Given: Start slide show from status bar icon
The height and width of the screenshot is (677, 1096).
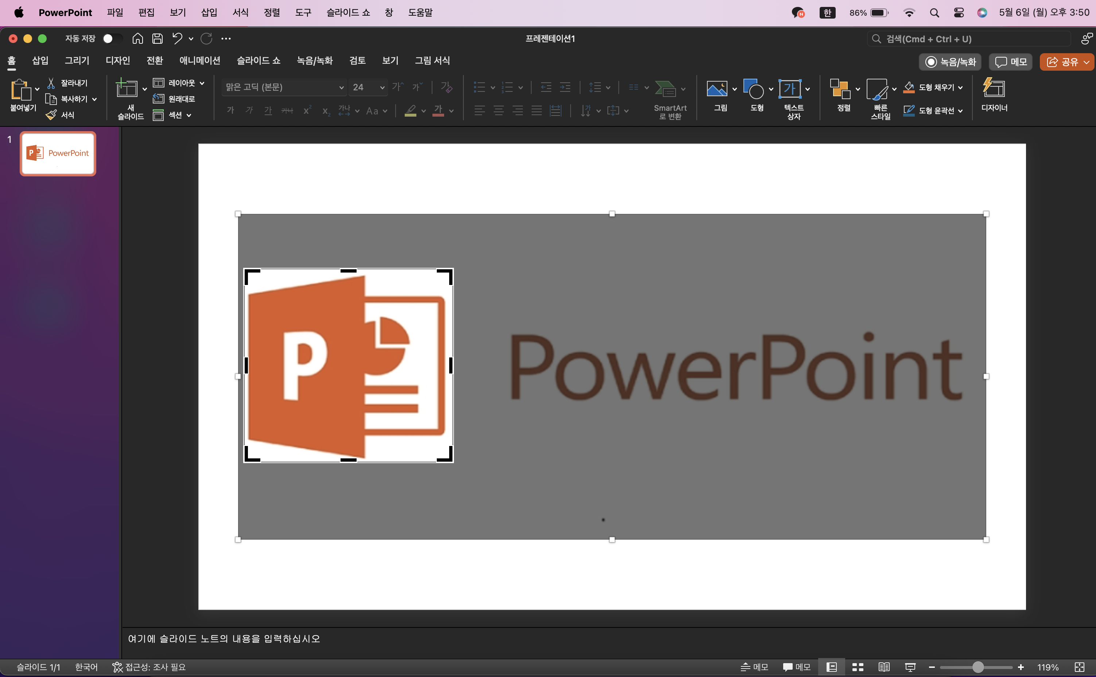Looking at the screenshot, I should (910, 667).
